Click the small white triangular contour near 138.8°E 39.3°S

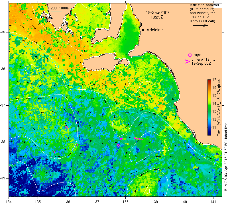tap(147, 189)
